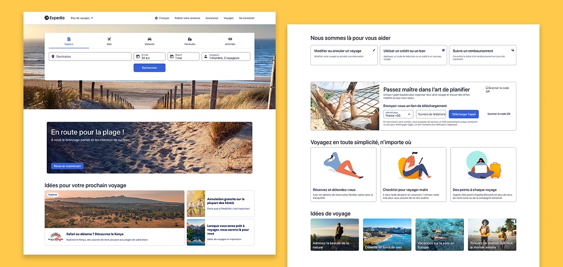Click the Se connecter link

tap(247, 18)
